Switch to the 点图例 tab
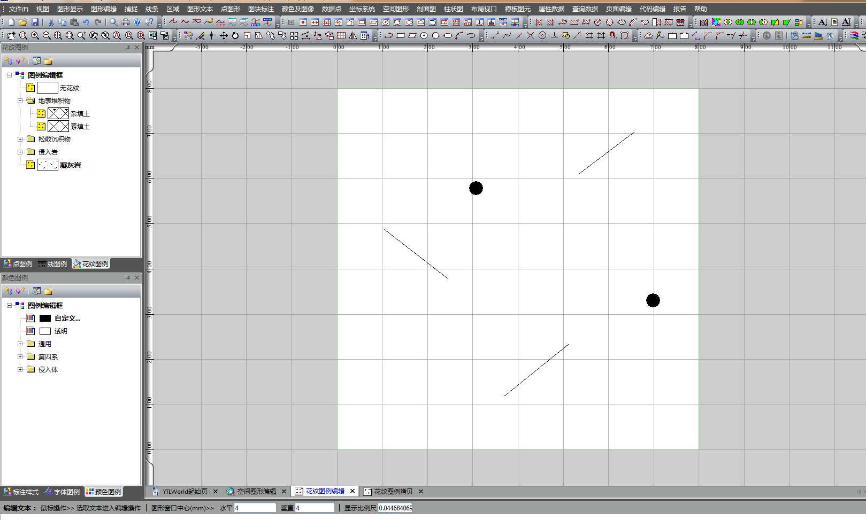Image resolution: width=866 pixels, height=520 pixels. [x=18, y=264]
